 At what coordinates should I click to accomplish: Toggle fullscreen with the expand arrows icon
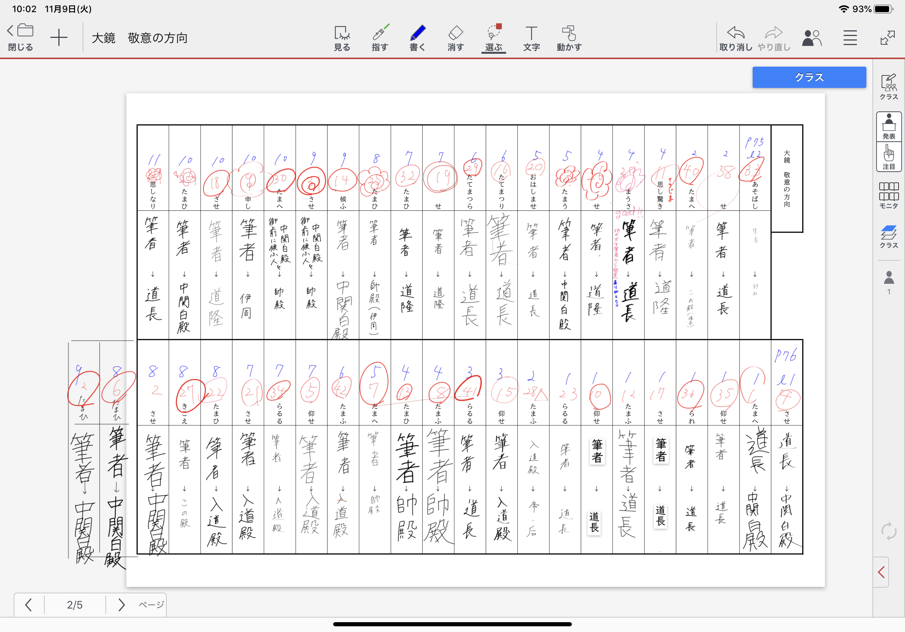coord(887,38)
